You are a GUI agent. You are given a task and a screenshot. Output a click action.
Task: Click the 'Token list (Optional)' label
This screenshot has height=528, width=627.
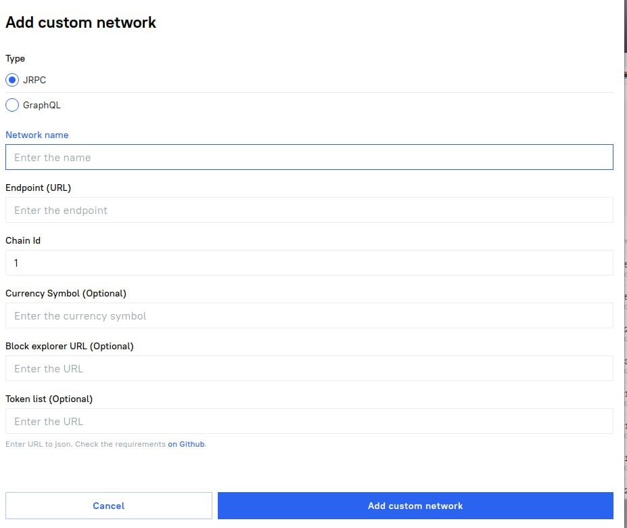pyautogui.click(x=49, y=399)
